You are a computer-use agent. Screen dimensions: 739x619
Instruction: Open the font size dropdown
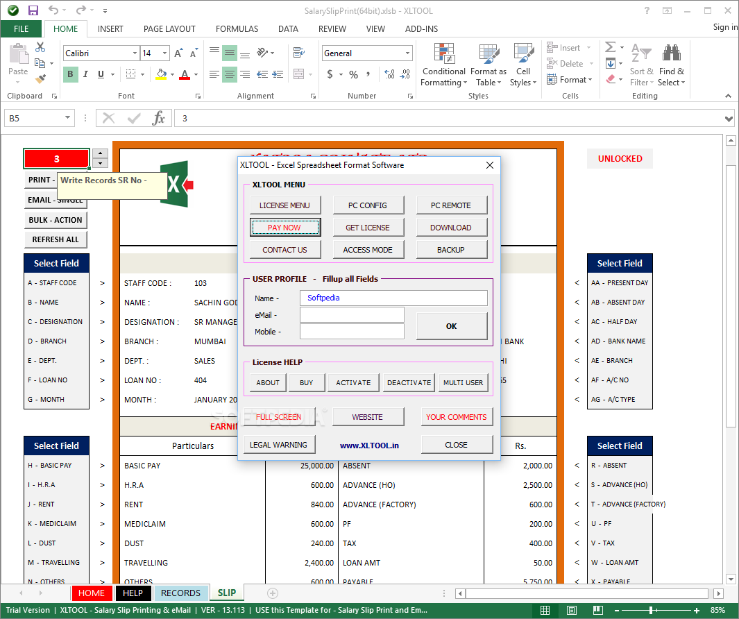click(164, 53)
